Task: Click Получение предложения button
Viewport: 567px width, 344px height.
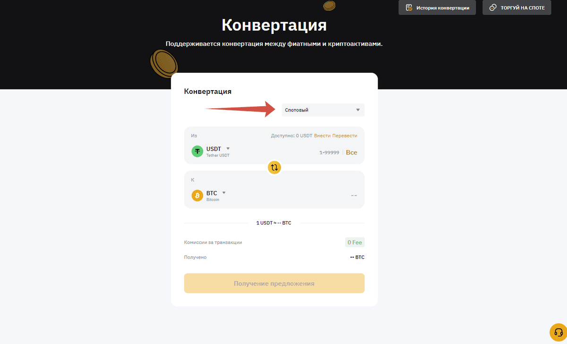Action: [x=274, y=283]
